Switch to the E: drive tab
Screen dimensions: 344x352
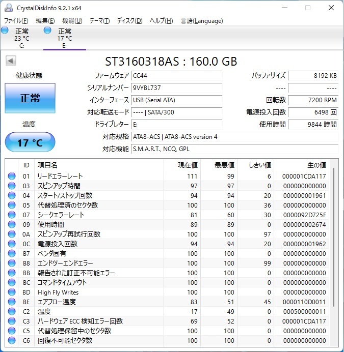click(64, 38)
